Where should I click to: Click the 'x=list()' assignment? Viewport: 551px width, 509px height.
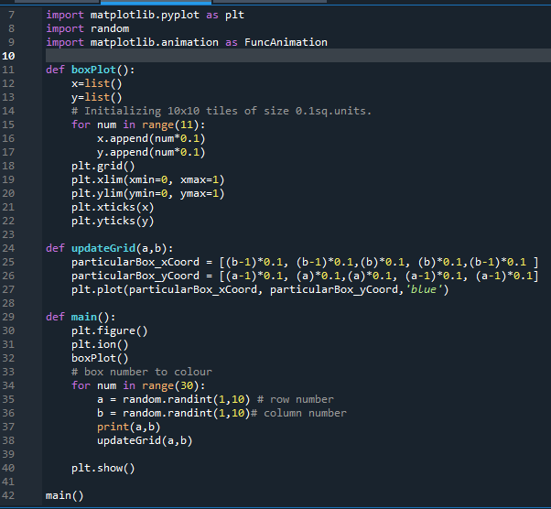tap(97, 83)
